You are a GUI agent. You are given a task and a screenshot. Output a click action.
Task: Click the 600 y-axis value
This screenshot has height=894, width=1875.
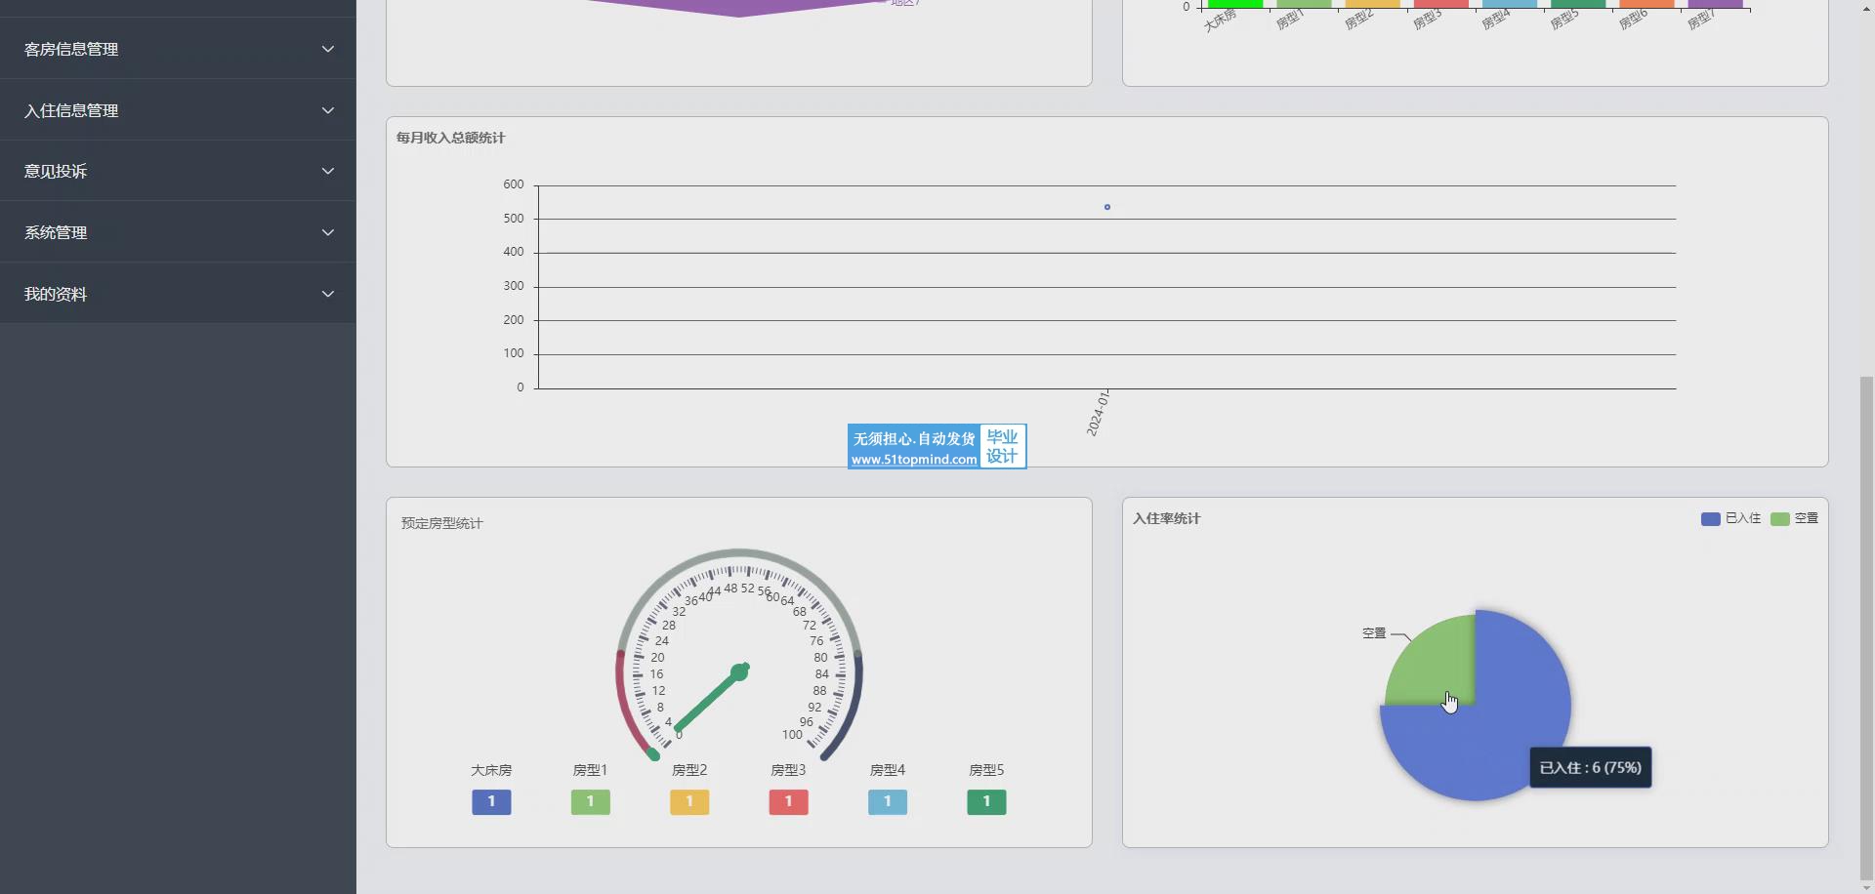[x=514, y=184]
